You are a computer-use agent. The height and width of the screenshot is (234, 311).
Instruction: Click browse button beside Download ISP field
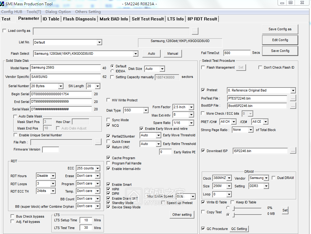coord(293,151)
